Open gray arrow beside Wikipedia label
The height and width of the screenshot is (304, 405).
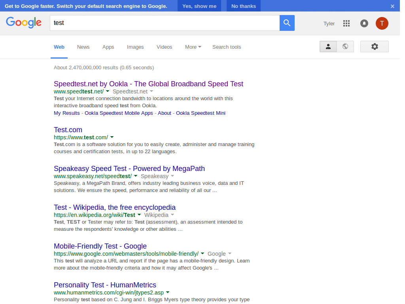(172, 215)
